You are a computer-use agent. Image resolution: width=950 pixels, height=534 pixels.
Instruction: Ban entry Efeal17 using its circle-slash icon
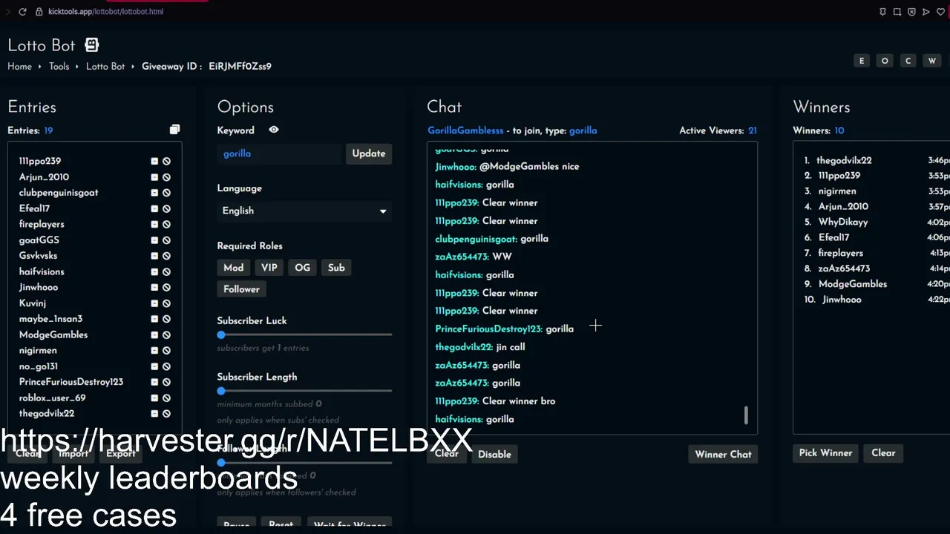tap(166, 208)
